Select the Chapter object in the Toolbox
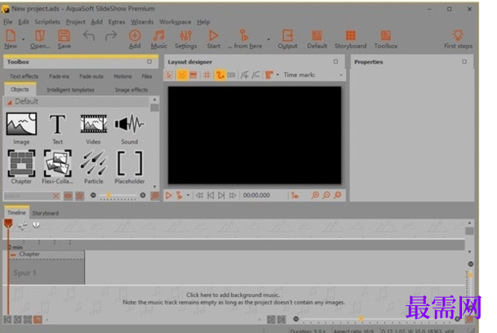 tap(21, 167)
